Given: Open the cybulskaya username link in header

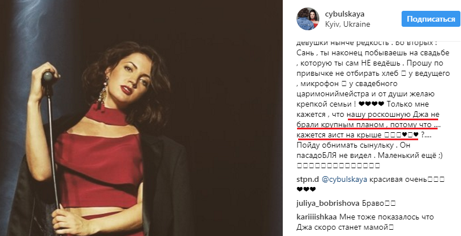Looking at the screenshot, I should click(x=344, y=14).
